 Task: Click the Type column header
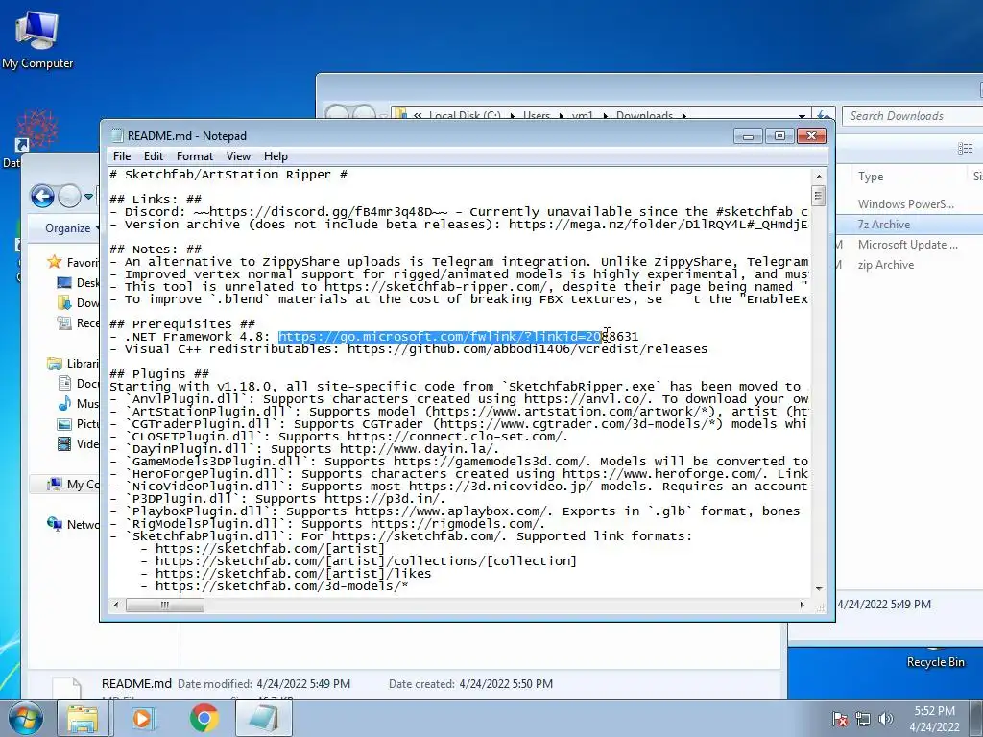pos(871,177)
